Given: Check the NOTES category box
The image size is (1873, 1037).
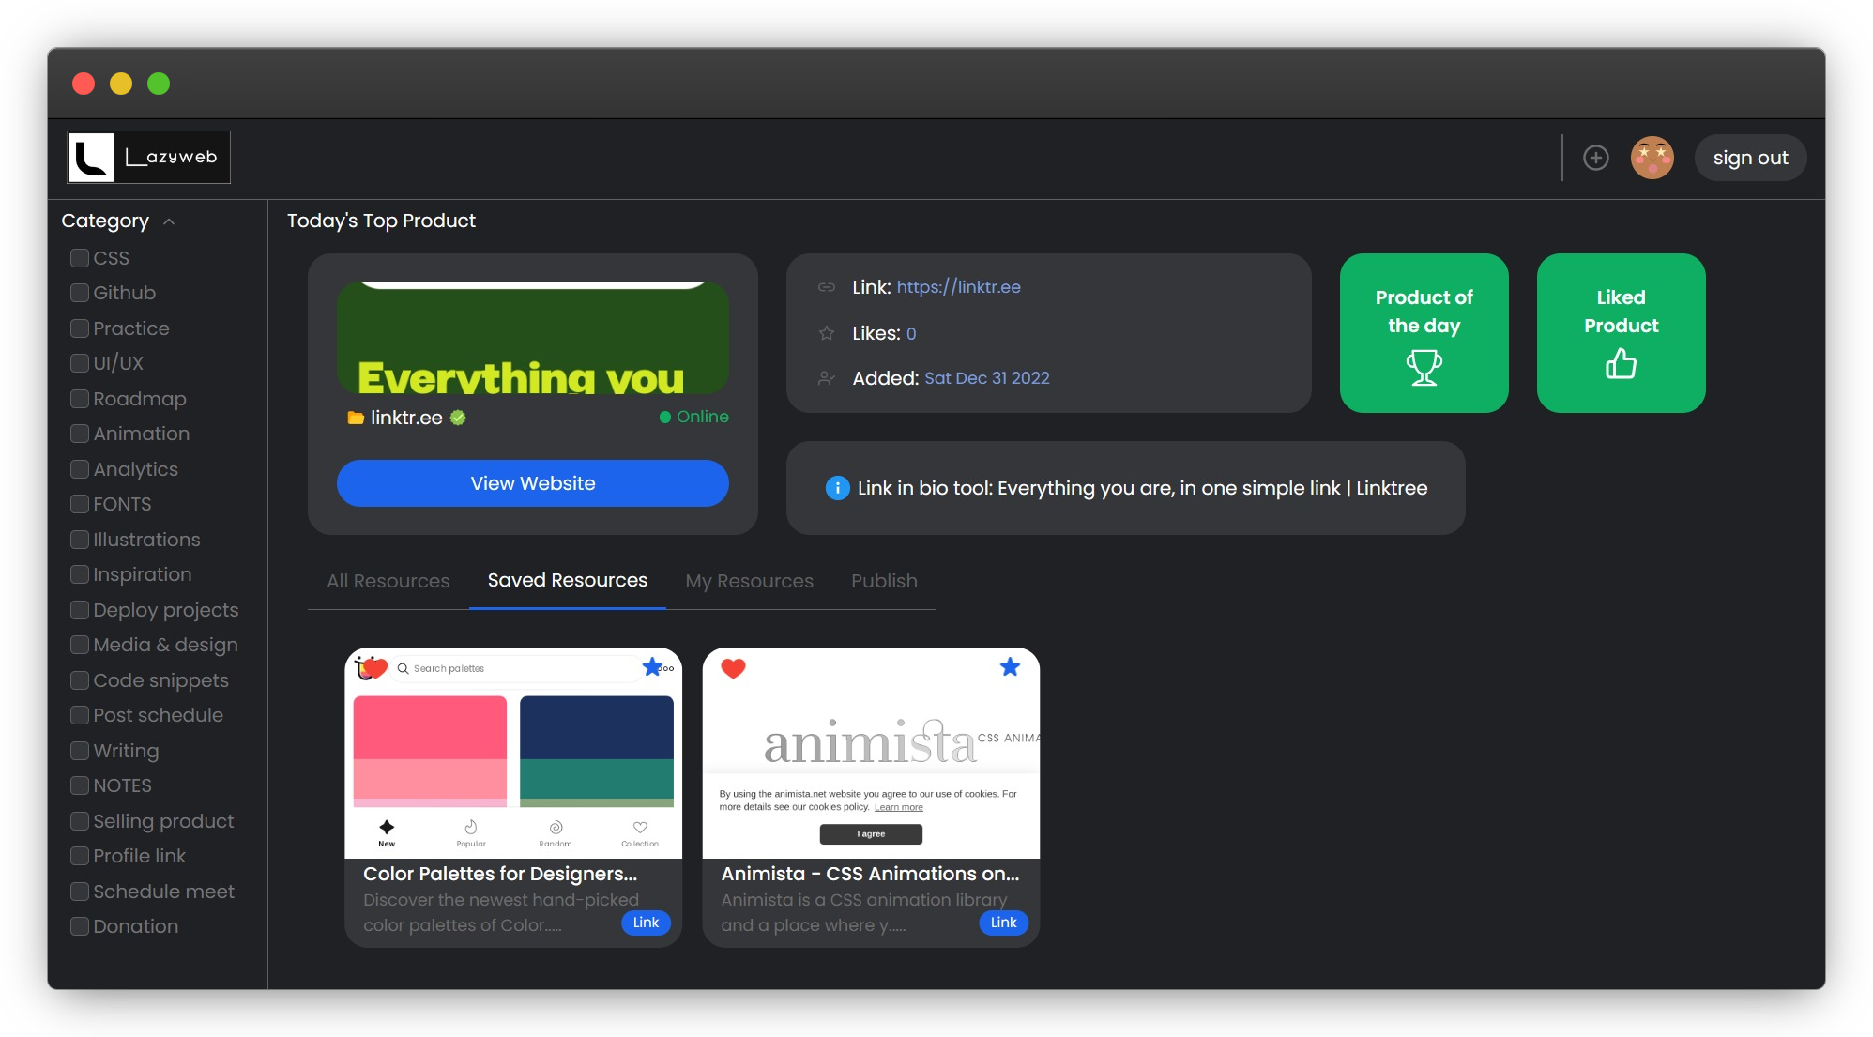Looking at the screenshot, I should (80, 785).
